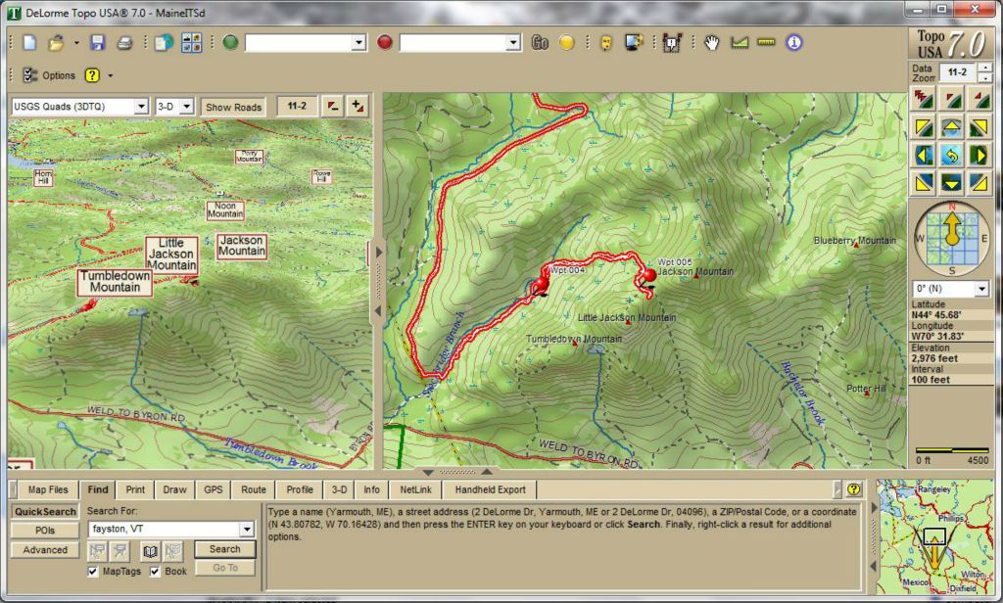Select the hand pan tool

(712, 42)
